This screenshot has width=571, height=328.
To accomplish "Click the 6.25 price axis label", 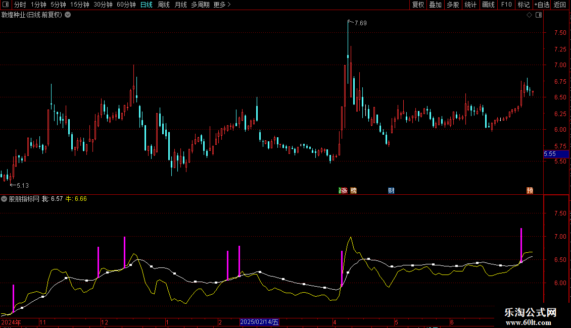I will pos(560,114).
